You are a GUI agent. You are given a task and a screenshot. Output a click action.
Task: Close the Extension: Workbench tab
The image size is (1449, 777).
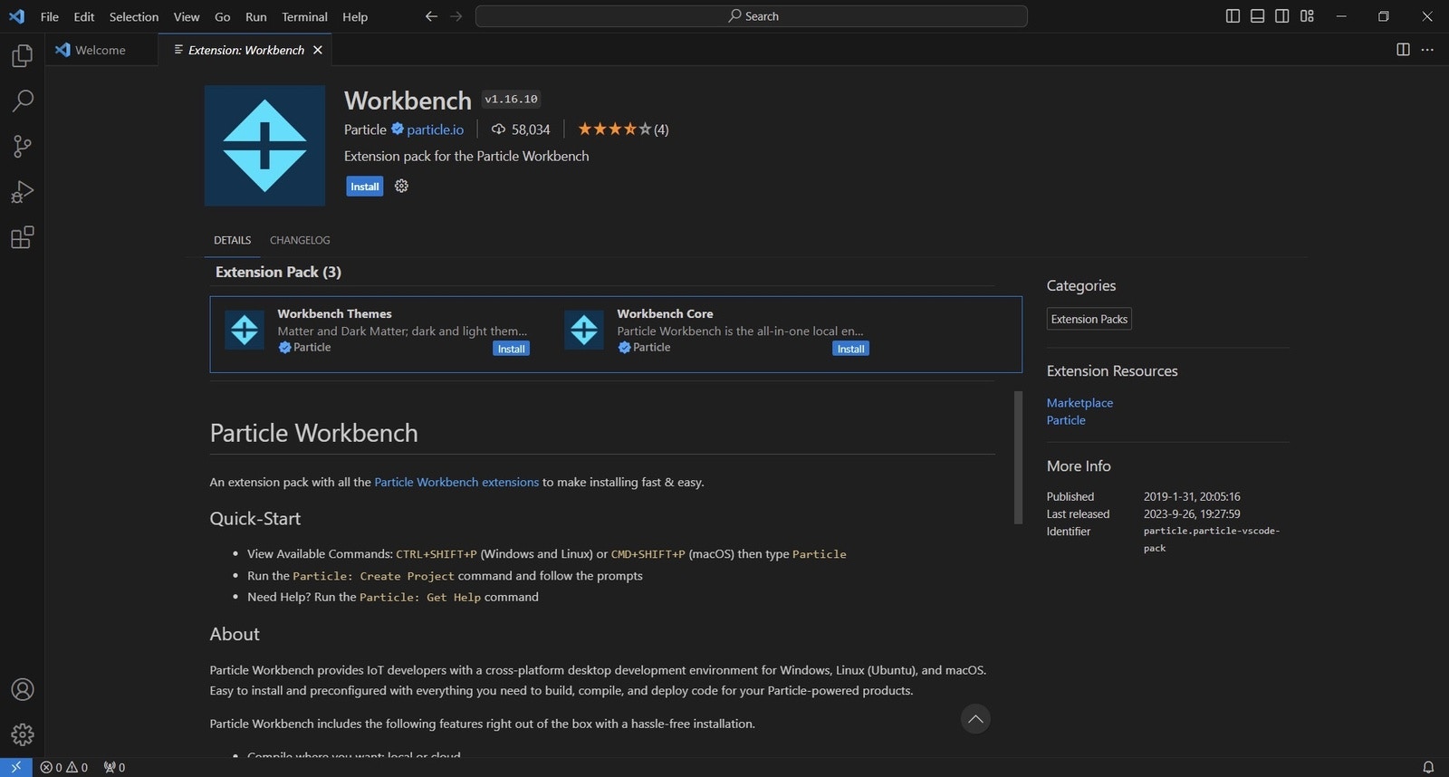[x=318, y=50]
